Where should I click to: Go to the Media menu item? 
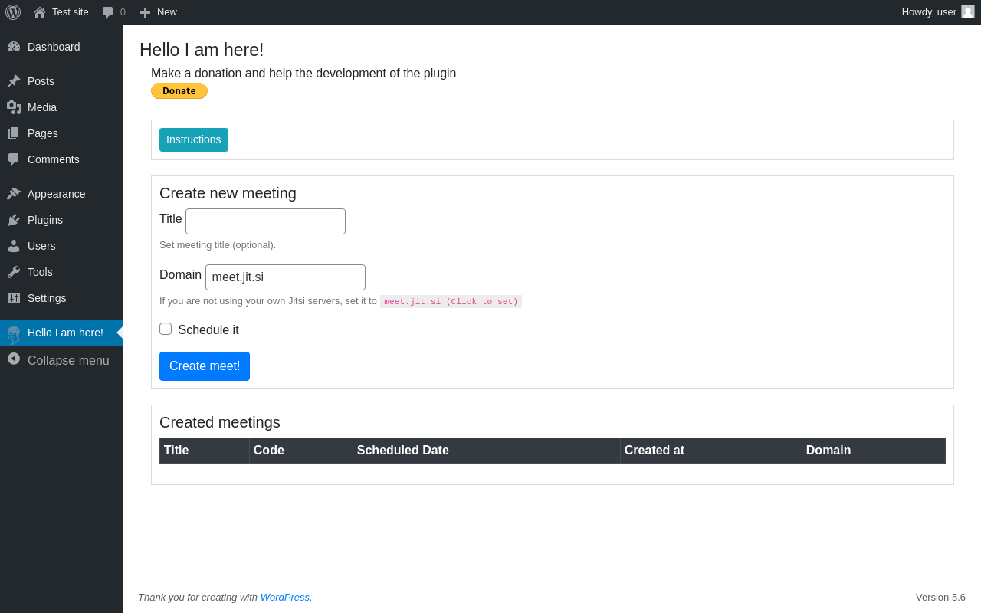click(x=42, y=107)
